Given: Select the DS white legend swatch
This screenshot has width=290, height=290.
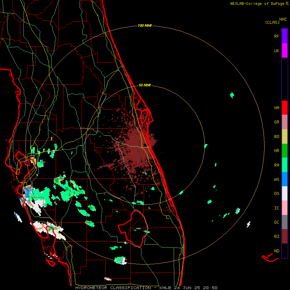Looking at the screenshot, I should [x=285, y=193].
